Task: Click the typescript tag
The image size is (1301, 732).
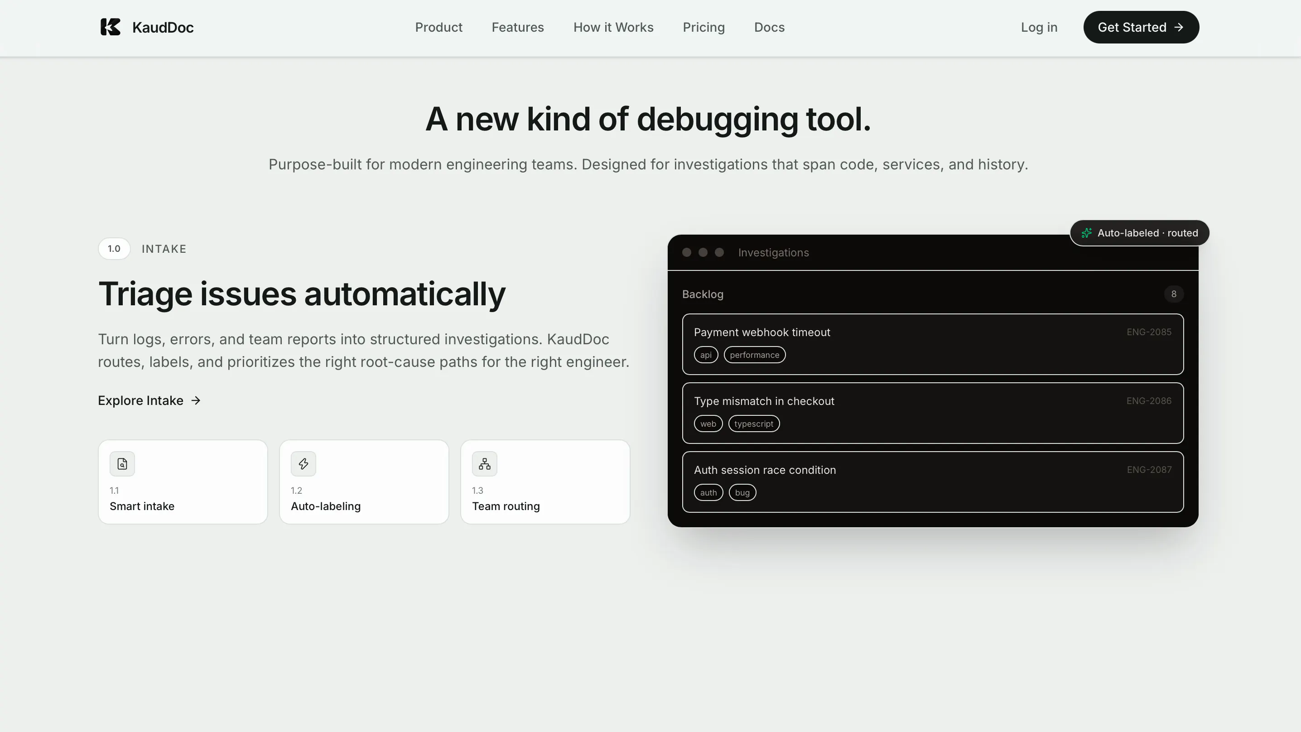Action: [x=753, y=424]
